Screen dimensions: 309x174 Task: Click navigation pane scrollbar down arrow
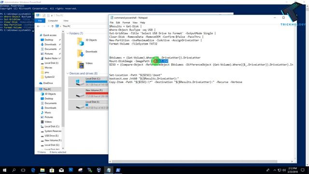click(x=63, y=148)
